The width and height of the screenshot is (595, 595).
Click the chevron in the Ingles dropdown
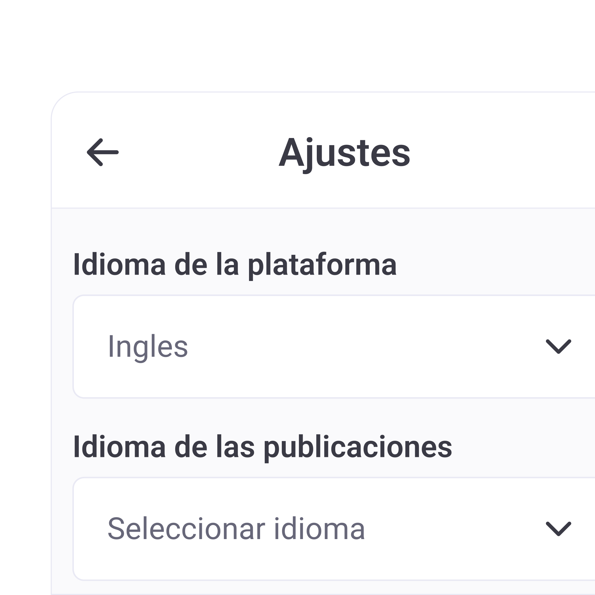558,347
